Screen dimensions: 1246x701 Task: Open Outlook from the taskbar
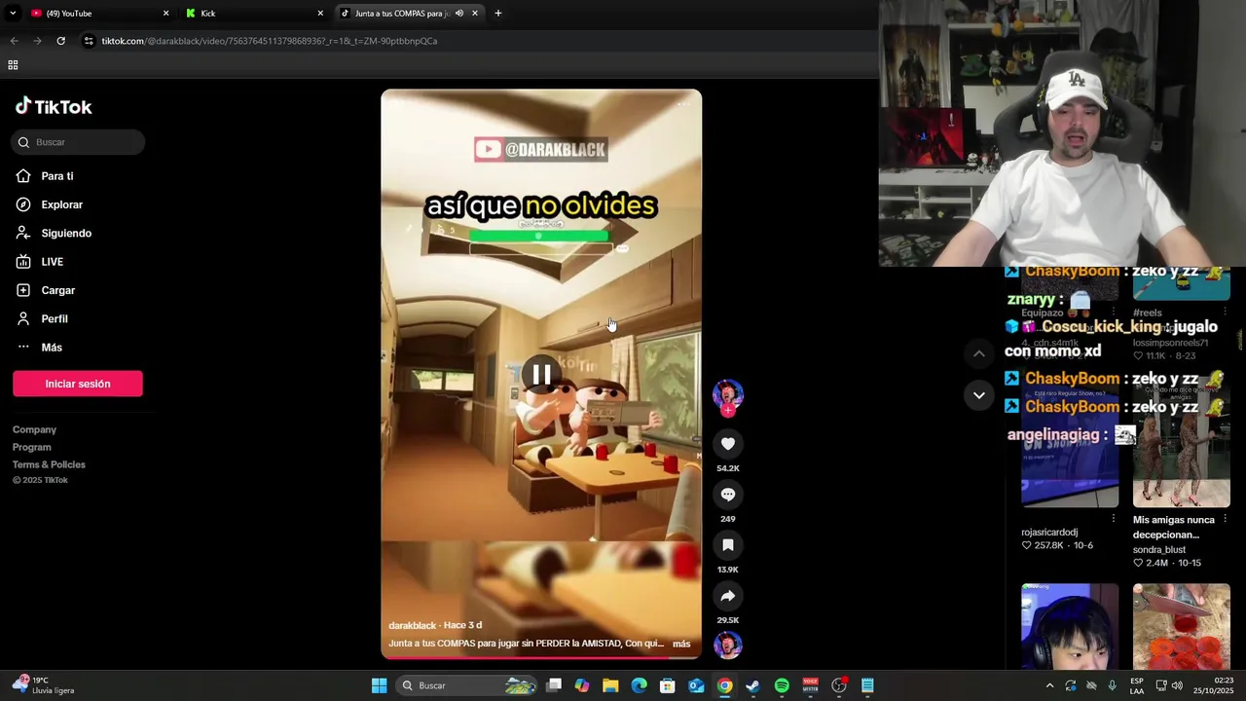[696, 685]
